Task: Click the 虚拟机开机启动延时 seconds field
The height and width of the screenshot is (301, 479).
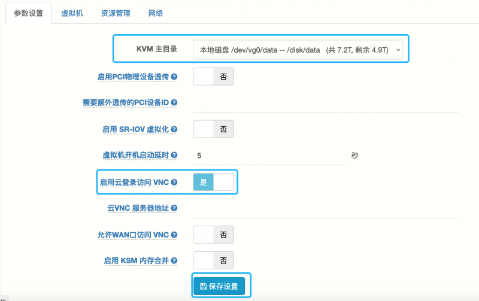Action: click(269, 156)
